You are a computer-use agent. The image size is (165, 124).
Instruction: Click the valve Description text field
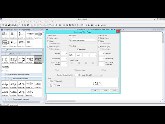(82, 40)
